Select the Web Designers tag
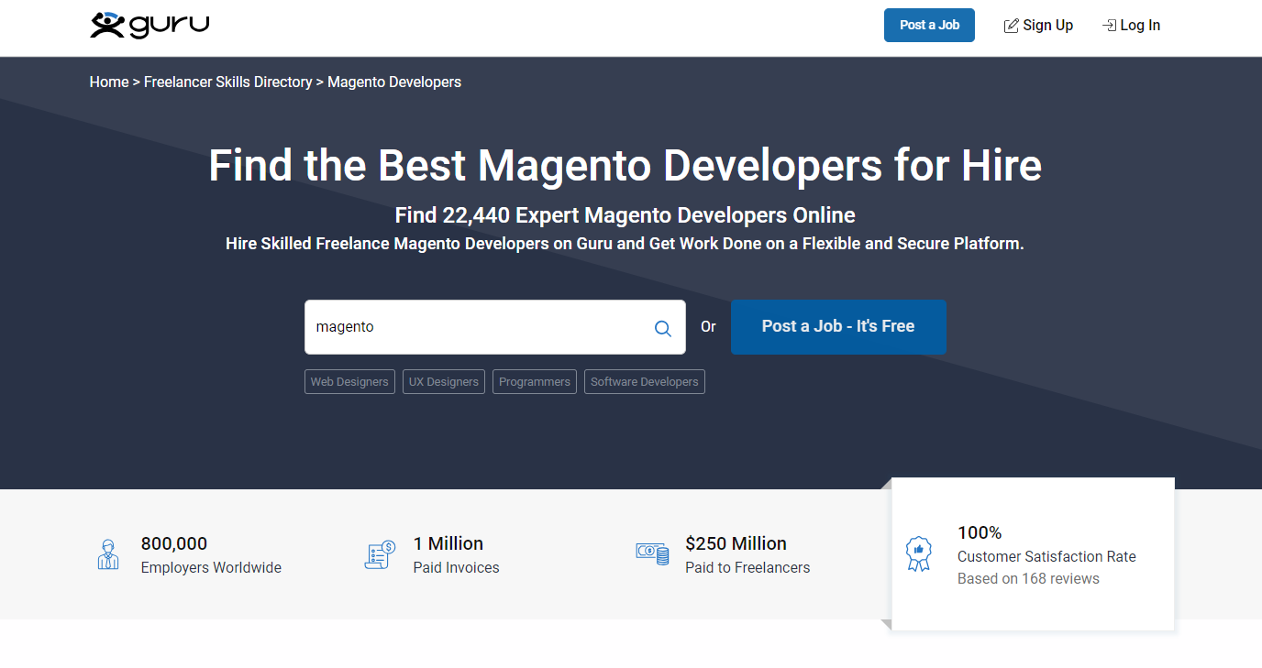 point(349,382)
